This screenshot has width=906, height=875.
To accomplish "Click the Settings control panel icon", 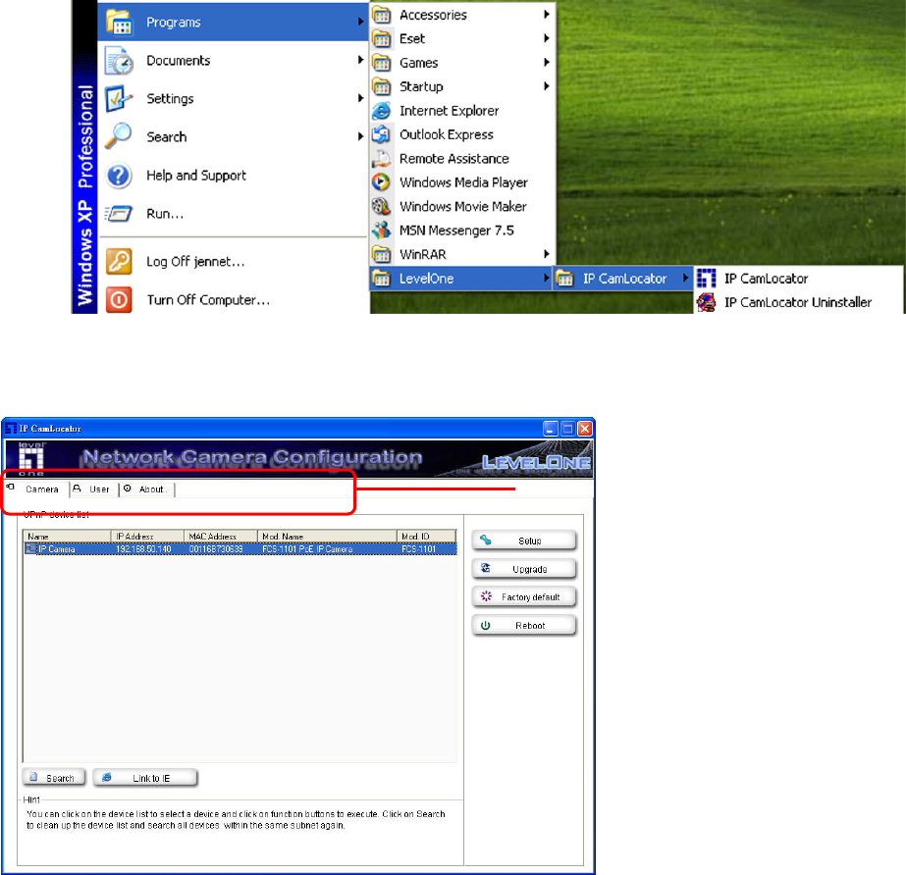I will (119, 99).
